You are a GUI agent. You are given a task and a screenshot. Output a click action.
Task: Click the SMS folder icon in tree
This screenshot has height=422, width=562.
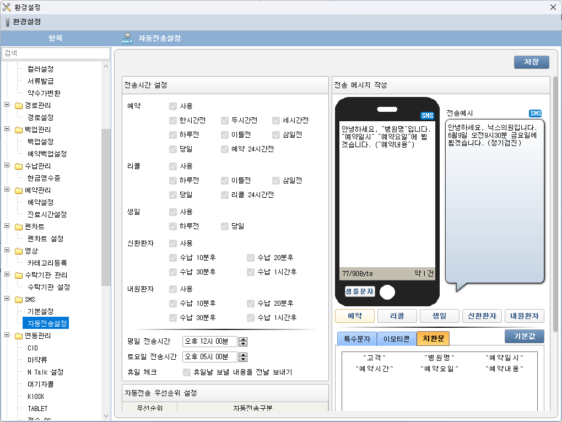click(19, 300)
